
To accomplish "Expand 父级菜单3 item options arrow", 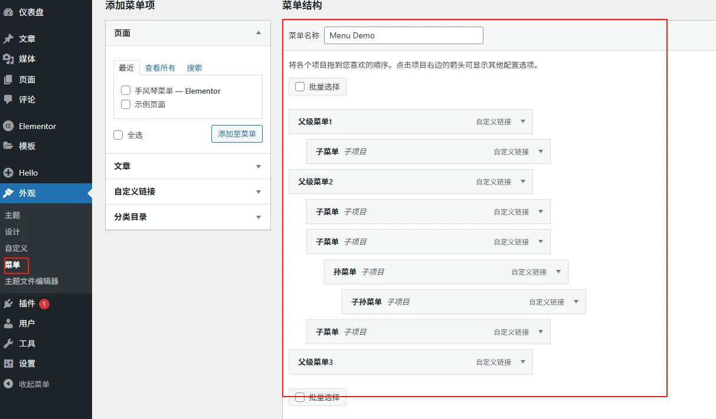I will pyautogui.click(x=523, y=362).
